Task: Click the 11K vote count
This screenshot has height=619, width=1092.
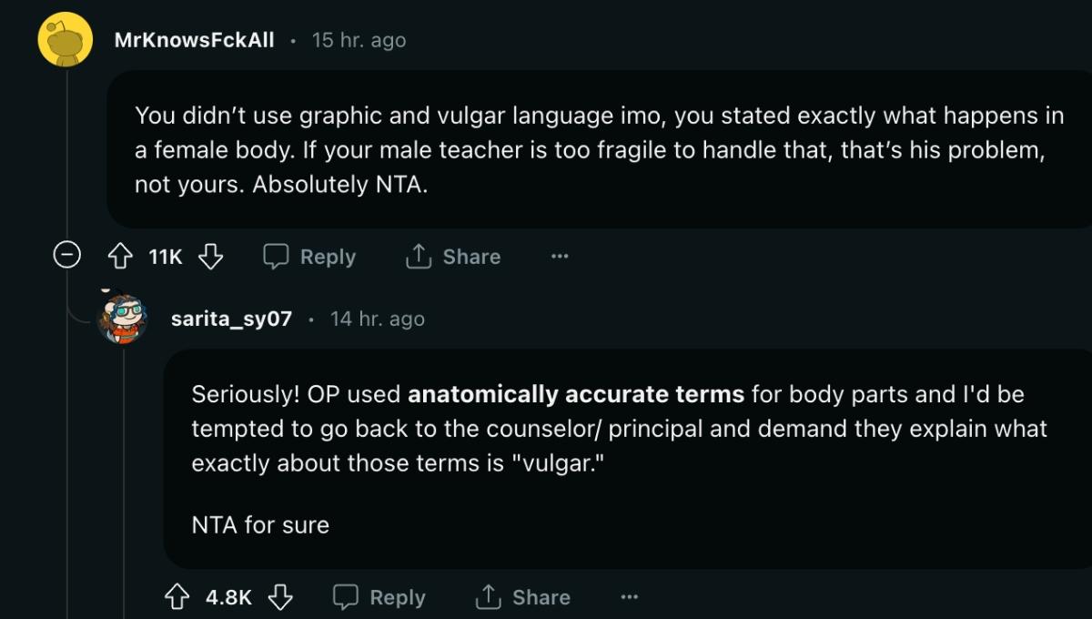Action: [x=166, y=257]
